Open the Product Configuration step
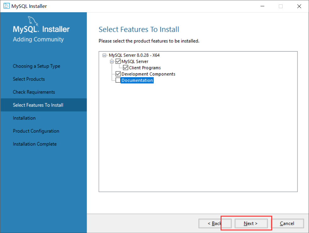This screenshot has height=233, width=309. [36, 131]
